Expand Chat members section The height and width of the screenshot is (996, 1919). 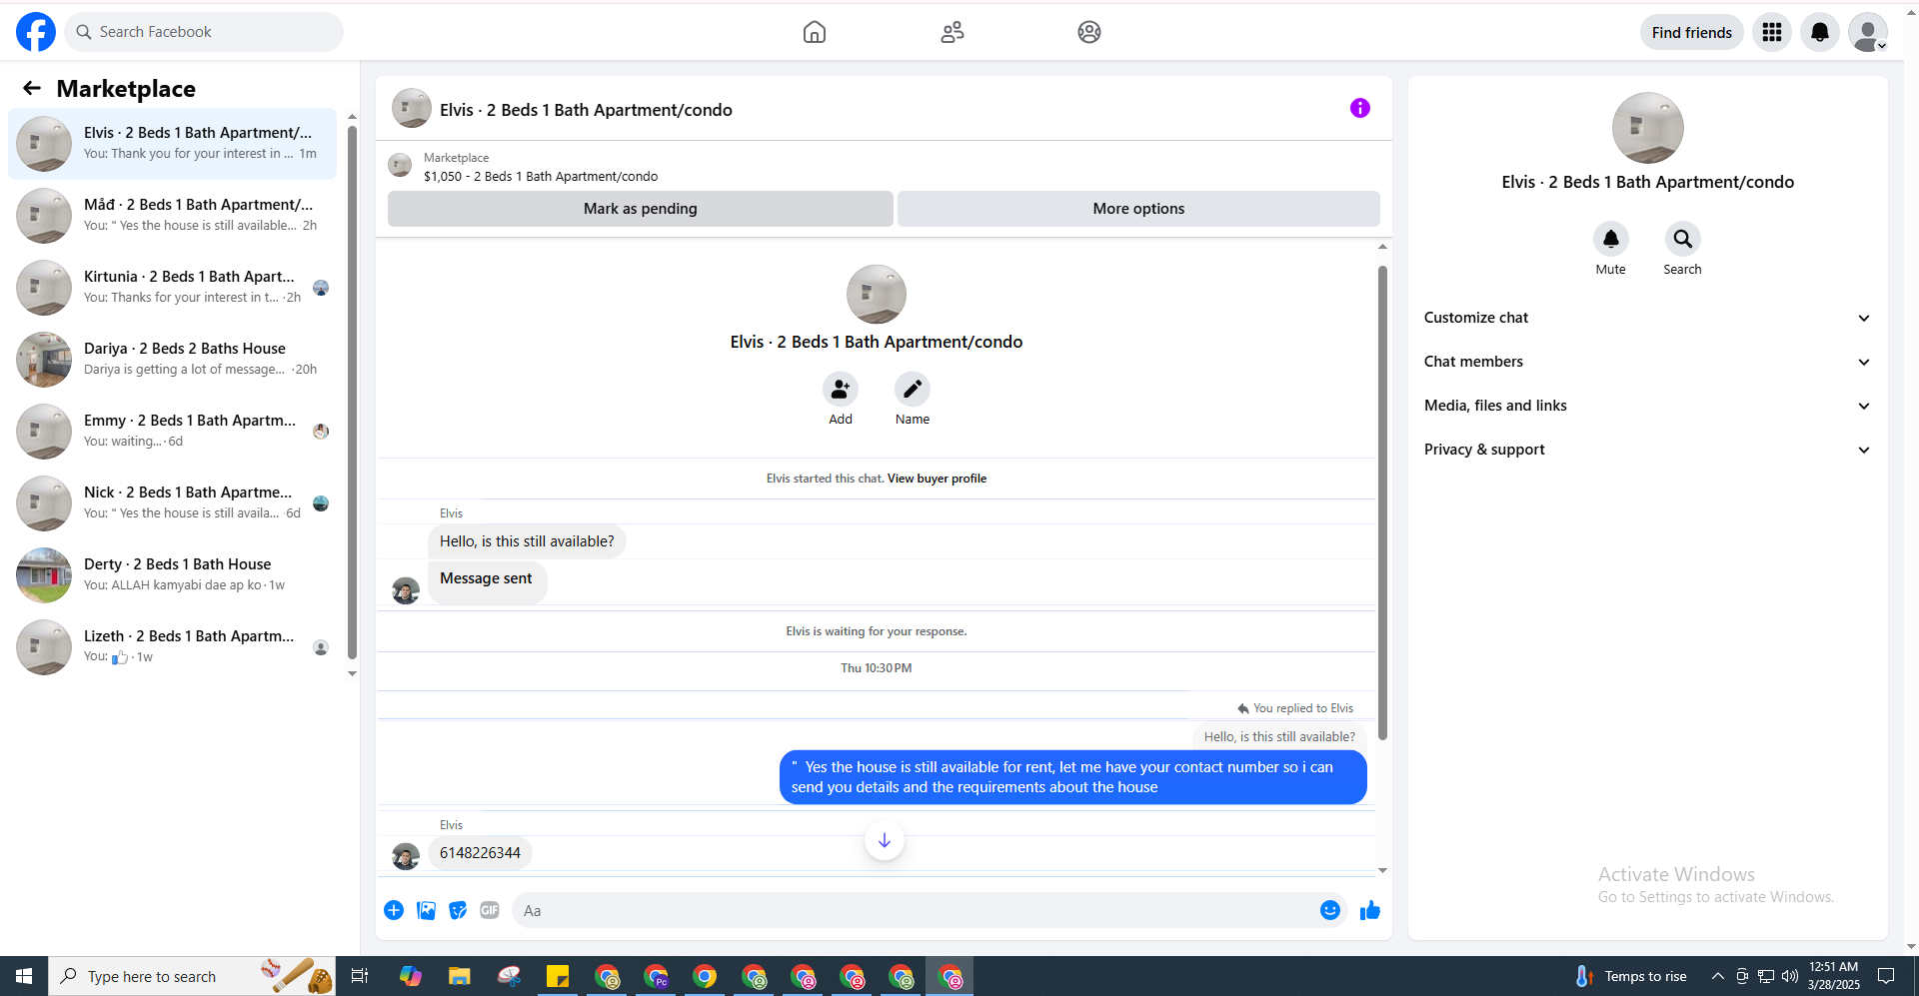[1647, 362]
